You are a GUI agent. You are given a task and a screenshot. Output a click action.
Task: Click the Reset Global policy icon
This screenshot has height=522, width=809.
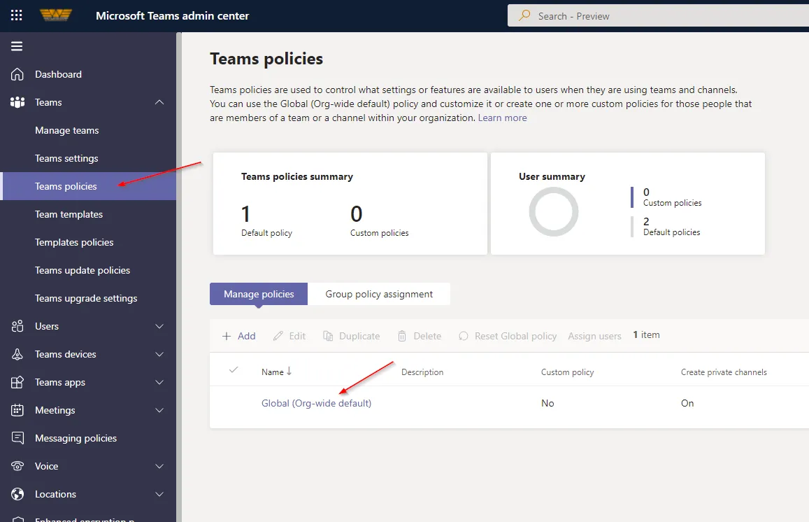click(x=464, y=336)
